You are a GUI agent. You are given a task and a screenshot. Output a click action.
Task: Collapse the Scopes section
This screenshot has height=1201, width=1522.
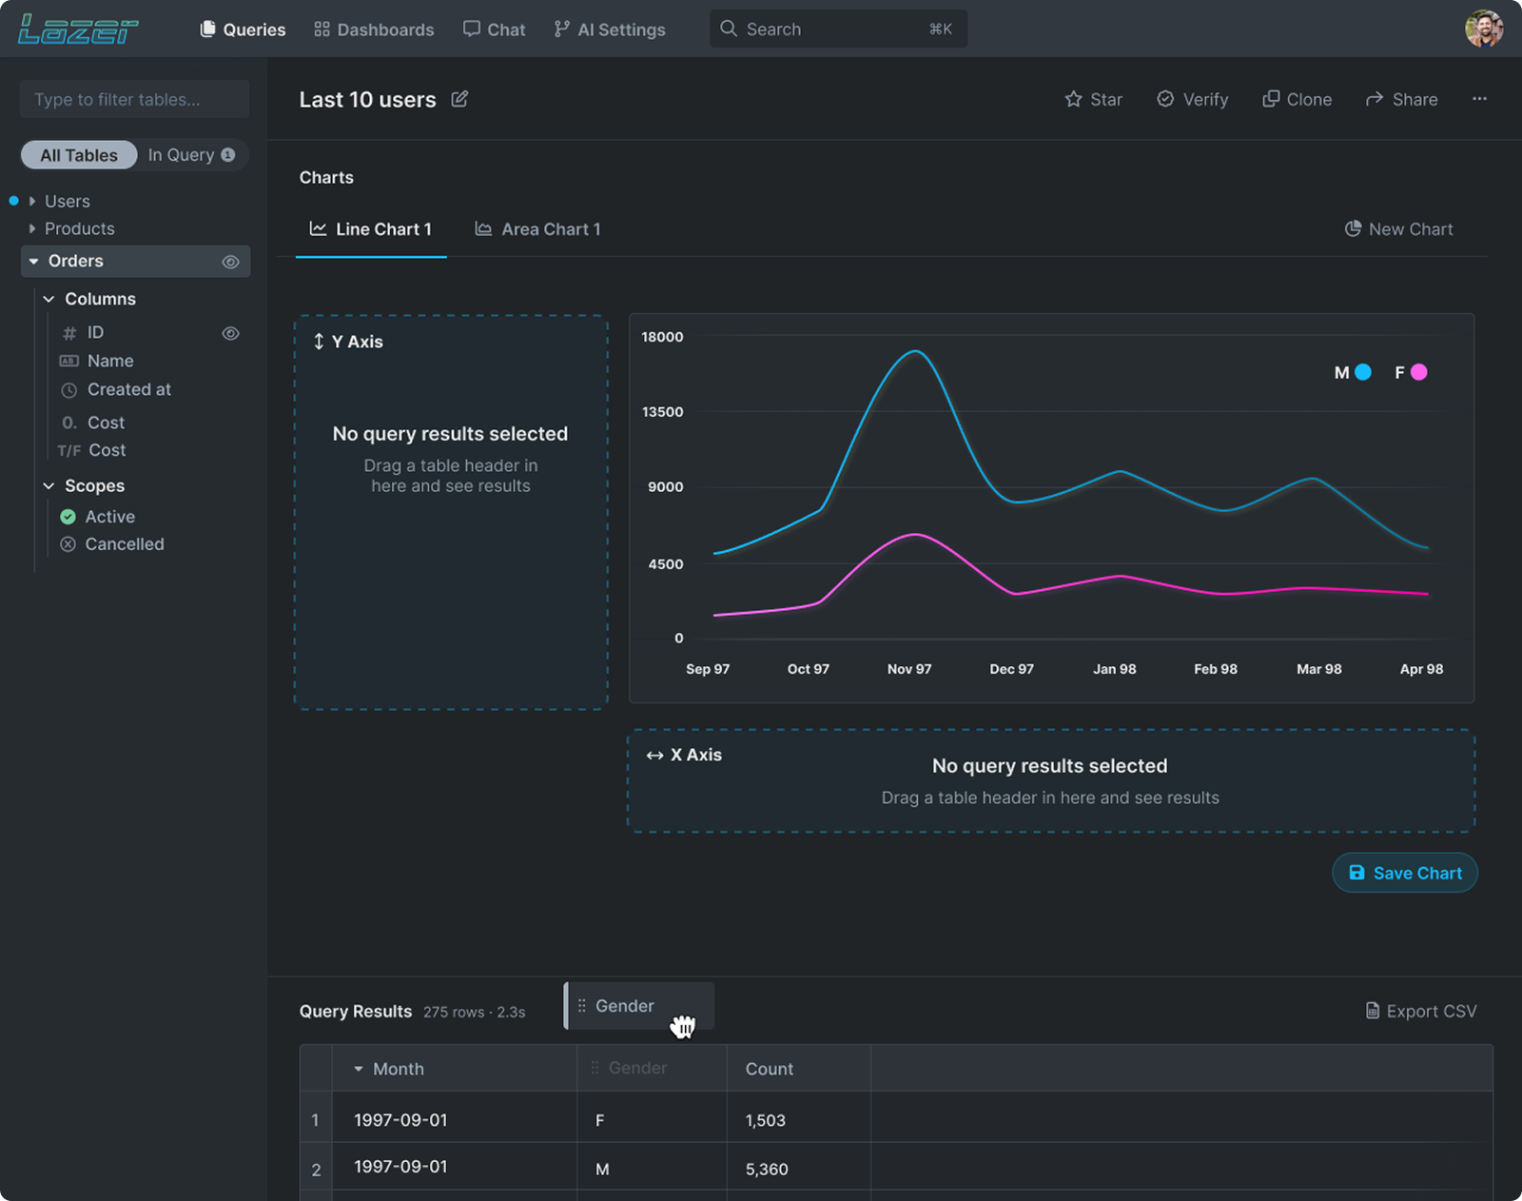tap(49, 486)
